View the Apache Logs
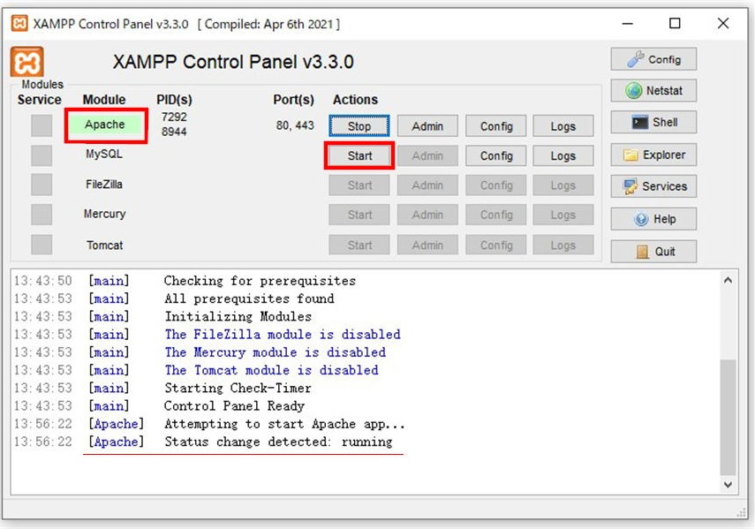755x529 pixels. (563, 126)
